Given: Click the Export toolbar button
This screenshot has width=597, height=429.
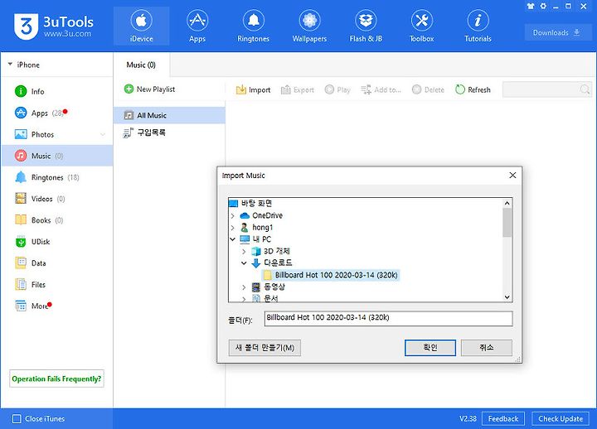Looking at the screenshot, I should click(298, 89).
